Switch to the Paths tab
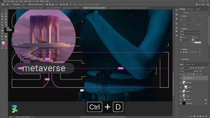The image size is (210, 118). click(193, 64)
